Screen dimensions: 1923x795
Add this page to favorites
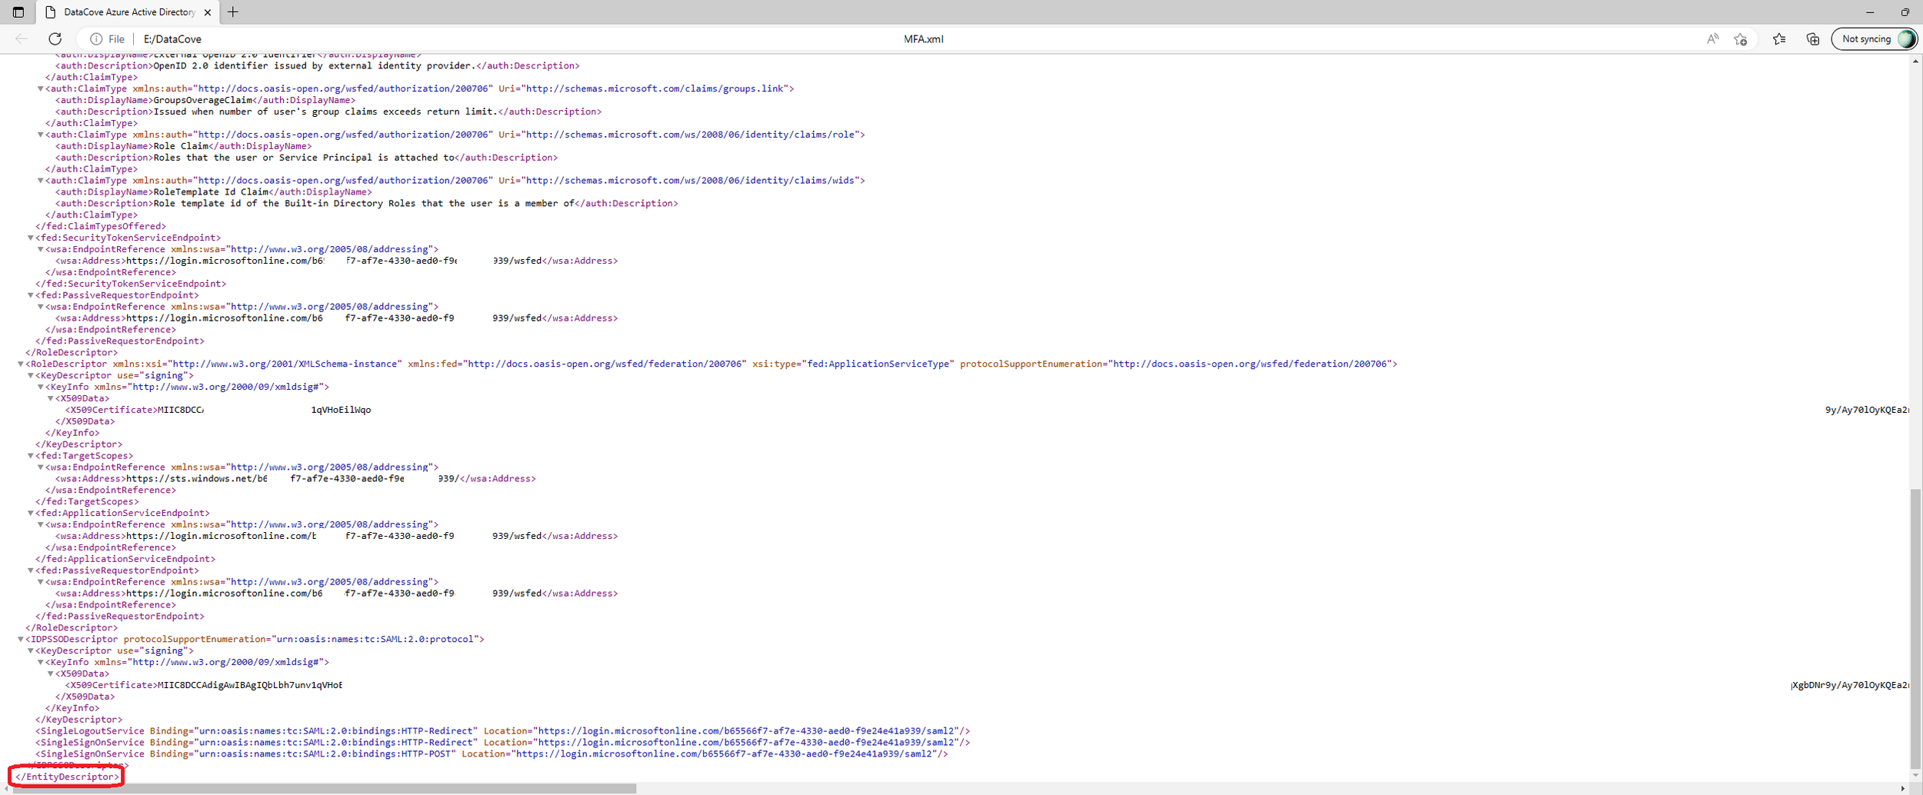click(1741, 39)
